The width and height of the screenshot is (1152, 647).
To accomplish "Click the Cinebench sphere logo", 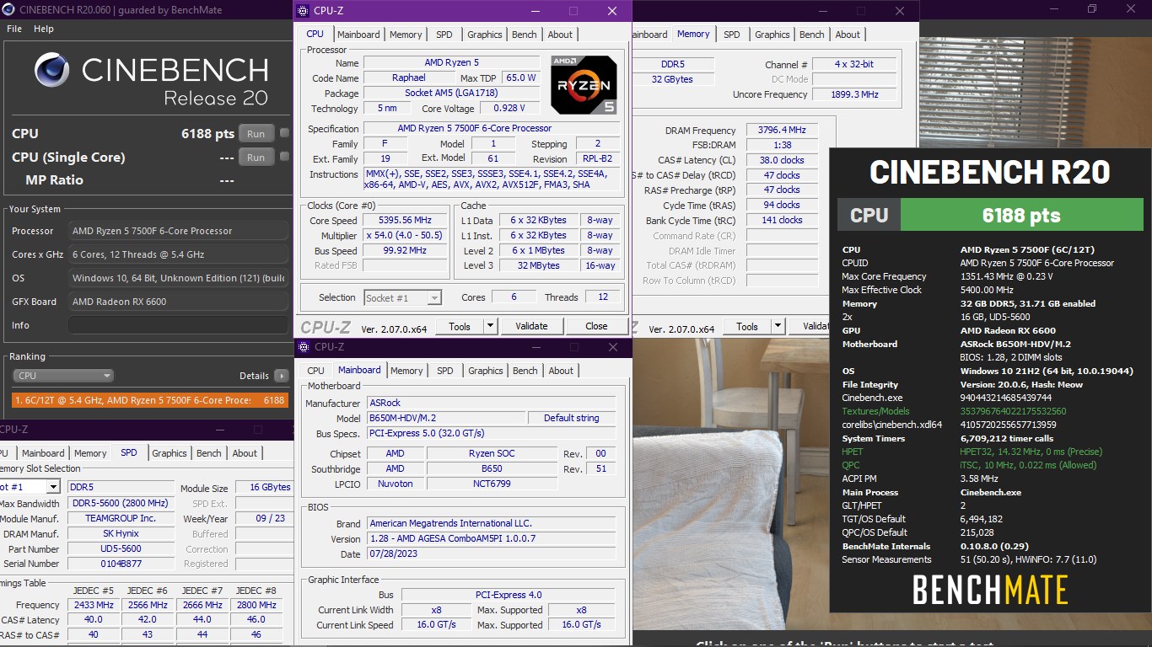I will (52, 69).
